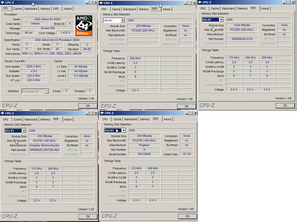Viewport: 297px width, 222px height.
Task: Click the 200 MHz frequency cell in Slot #1
Action: click(135, 58)
